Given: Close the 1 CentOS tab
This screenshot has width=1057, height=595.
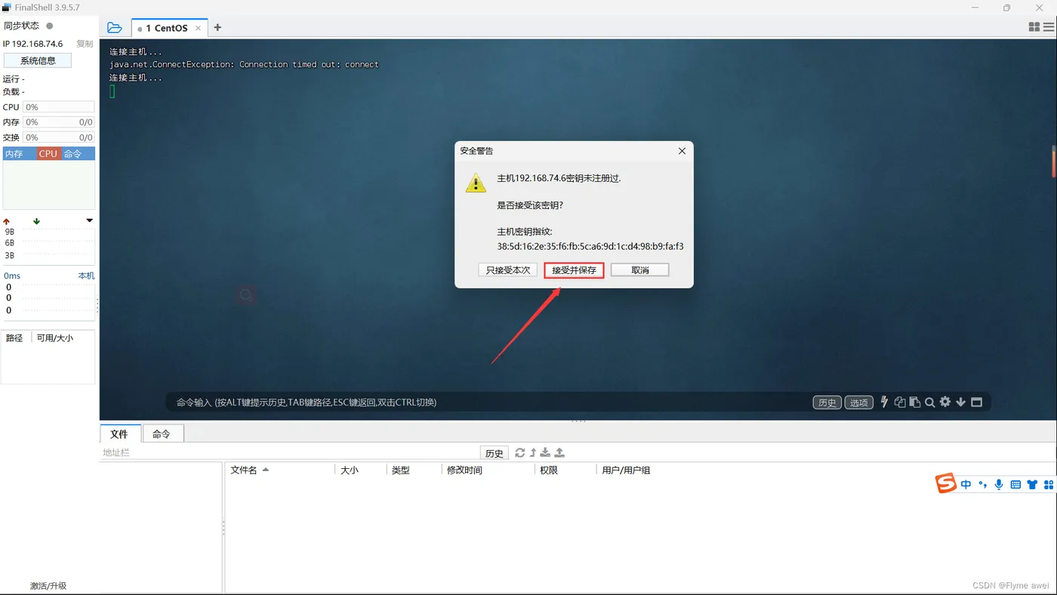Looking at the screenshot, I should pyautogui.click(x=199, y=28).
